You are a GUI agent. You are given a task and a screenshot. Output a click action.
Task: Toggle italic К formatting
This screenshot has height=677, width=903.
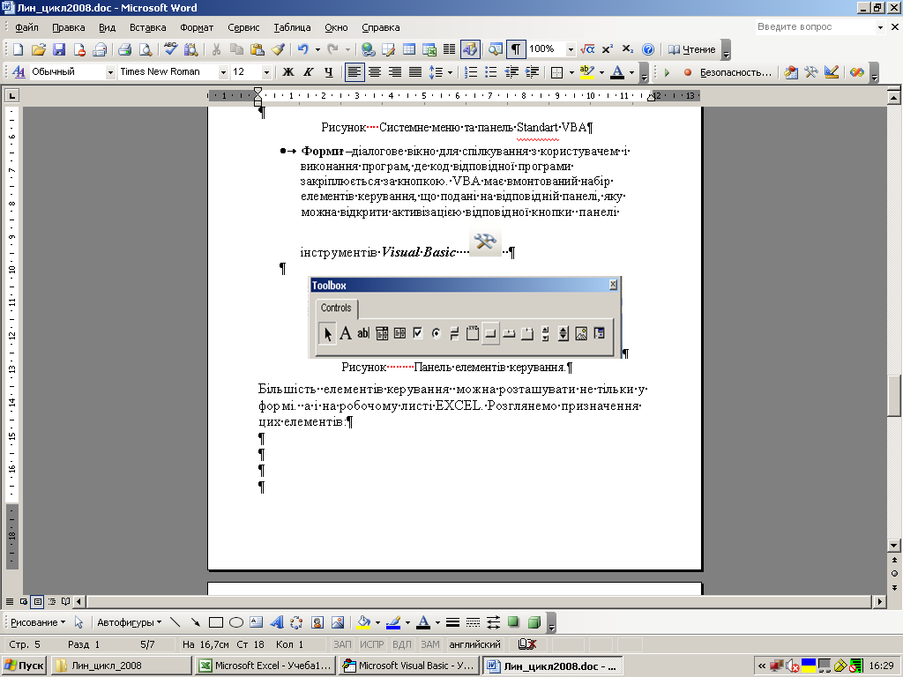click(308, 72)
